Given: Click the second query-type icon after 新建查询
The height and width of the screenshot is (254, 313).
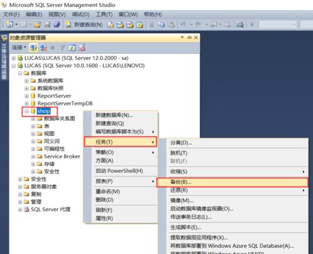Looking at the screenshot, I should (120, 25).
